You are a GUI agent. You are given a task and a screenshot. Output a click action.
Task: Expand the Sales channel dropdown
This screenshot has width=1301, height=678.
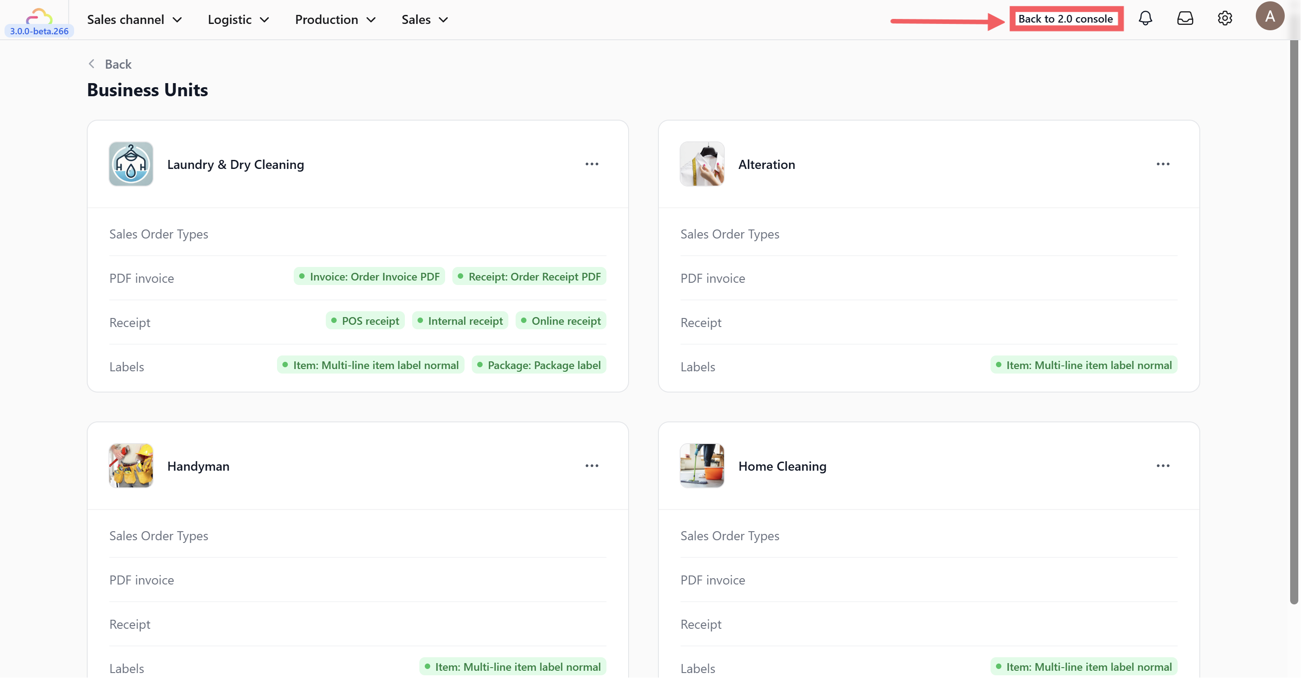tap(134, 20)
